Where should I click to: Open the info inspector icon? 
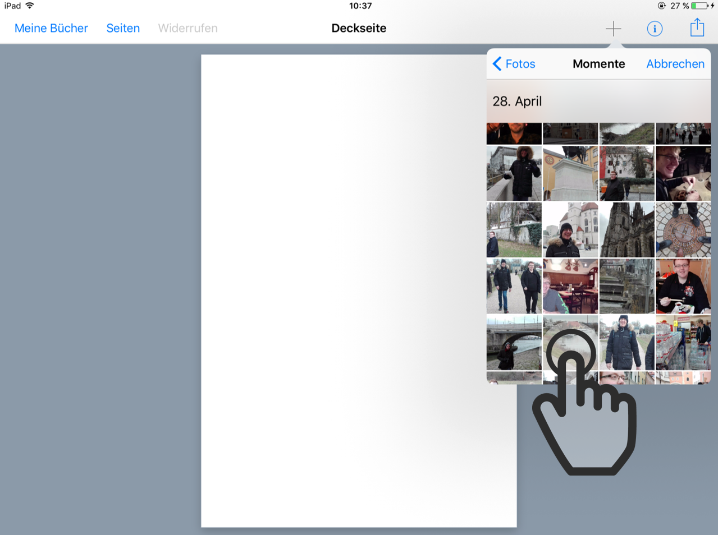click(655, 28)
